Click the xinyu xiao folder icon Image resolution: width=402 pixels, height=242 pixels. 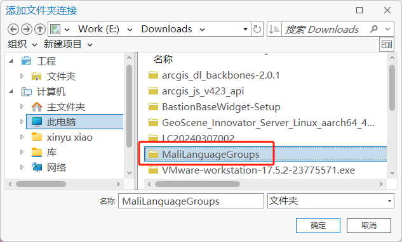[x=37, y=137]
